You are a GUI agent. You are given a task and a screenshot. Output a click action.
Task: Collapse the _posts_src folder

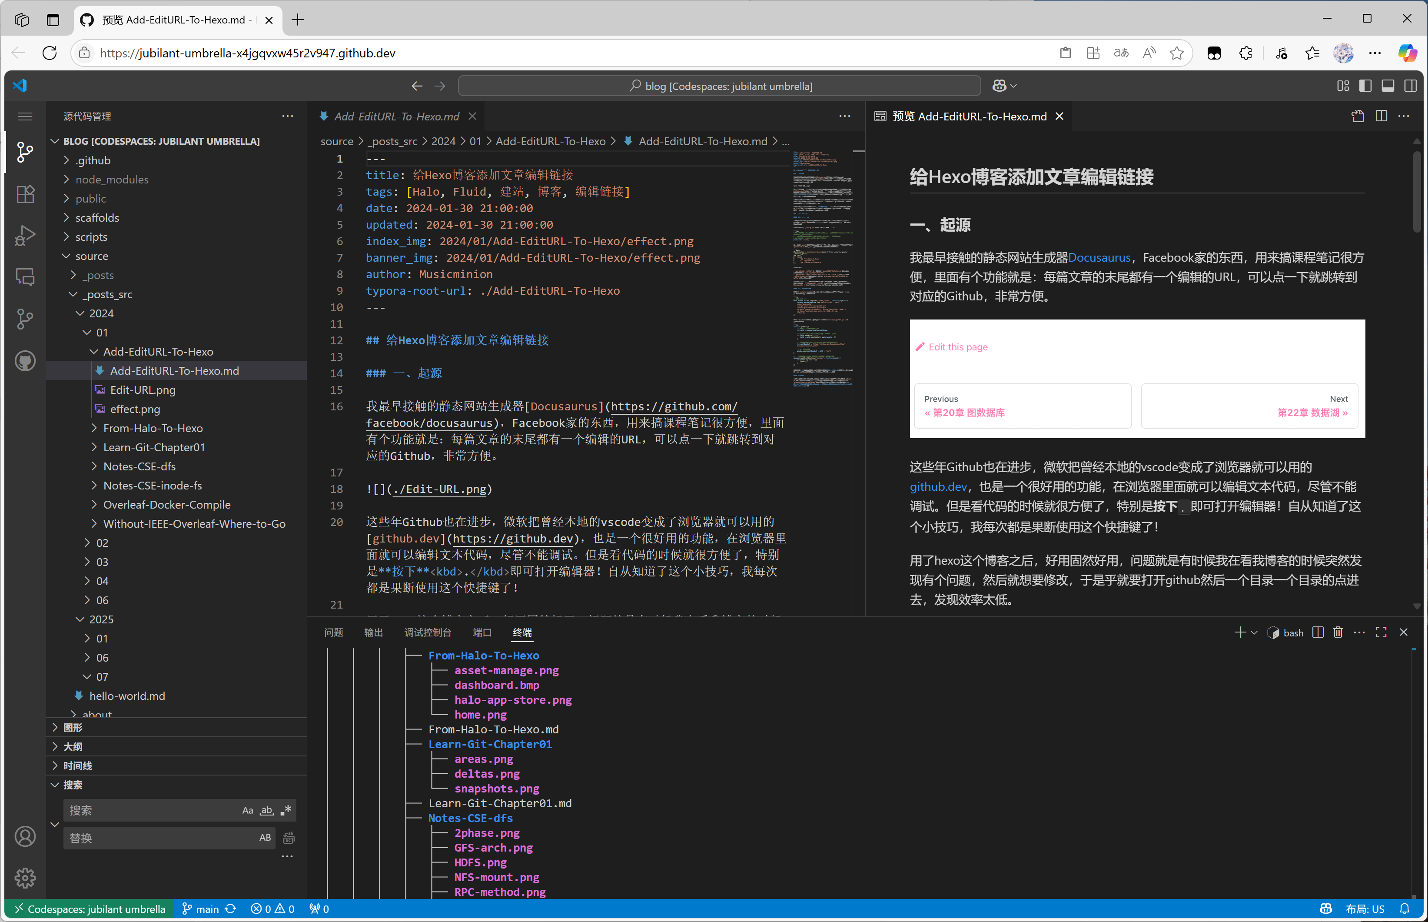tap(176, 294)
